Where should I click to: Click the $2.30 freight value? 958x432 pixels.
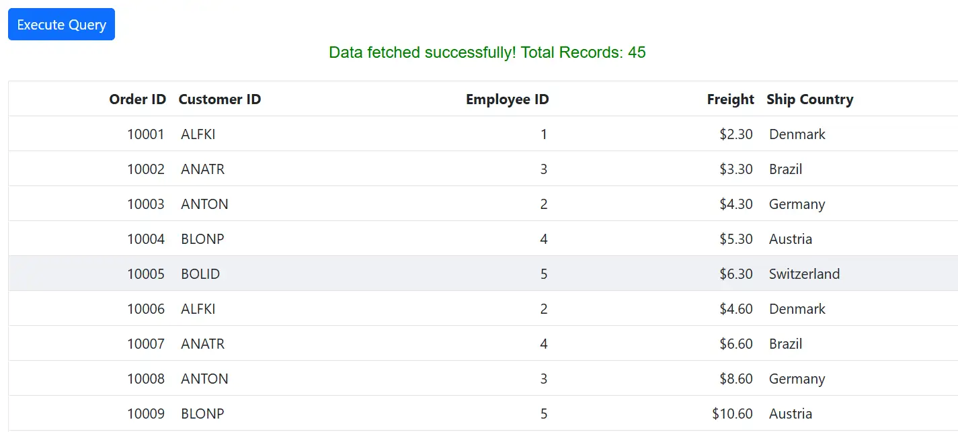click(x=736, y=134)
